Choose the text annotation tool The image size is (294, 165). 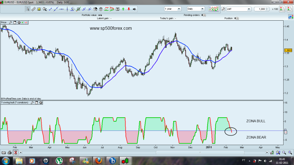(x=117, y=9)
